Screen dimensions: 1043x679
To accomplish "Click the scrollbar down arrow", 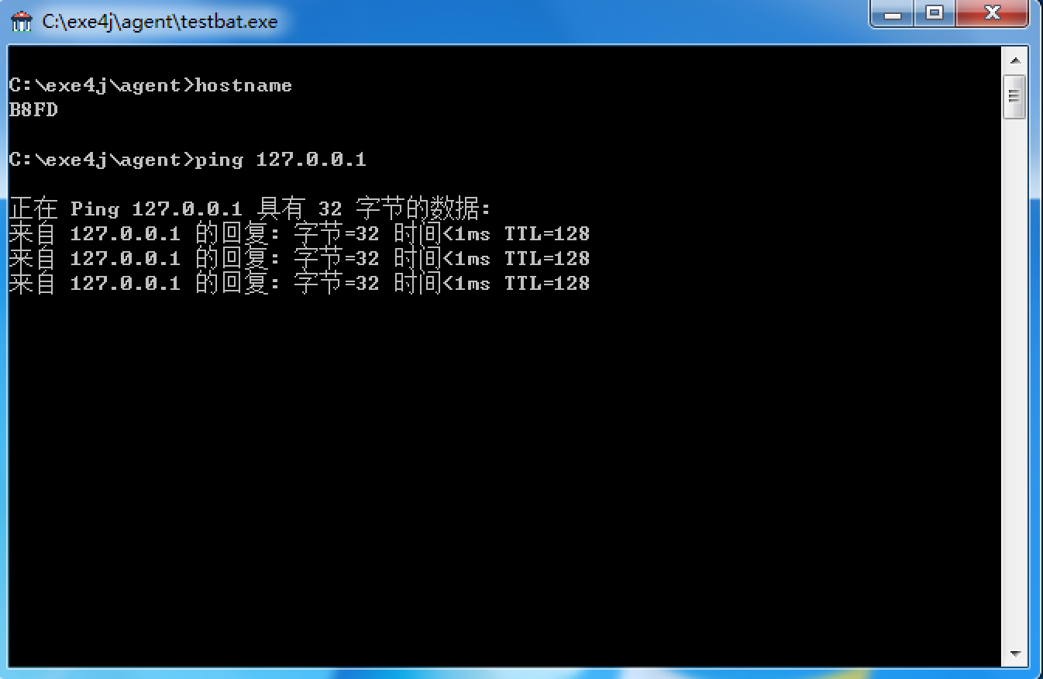I will coord(1015,653).
